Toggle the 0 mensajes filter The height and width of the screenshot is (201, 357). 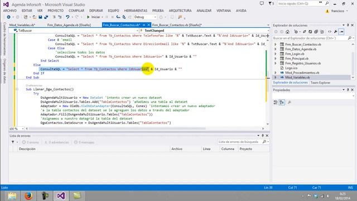(84, 142)
